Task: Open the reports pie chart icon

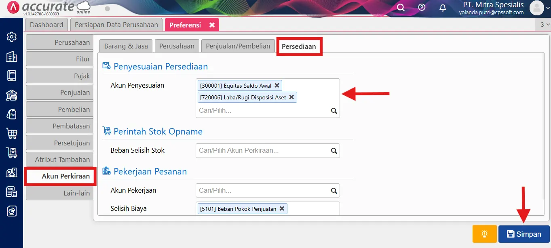Action: pos(11,211)
